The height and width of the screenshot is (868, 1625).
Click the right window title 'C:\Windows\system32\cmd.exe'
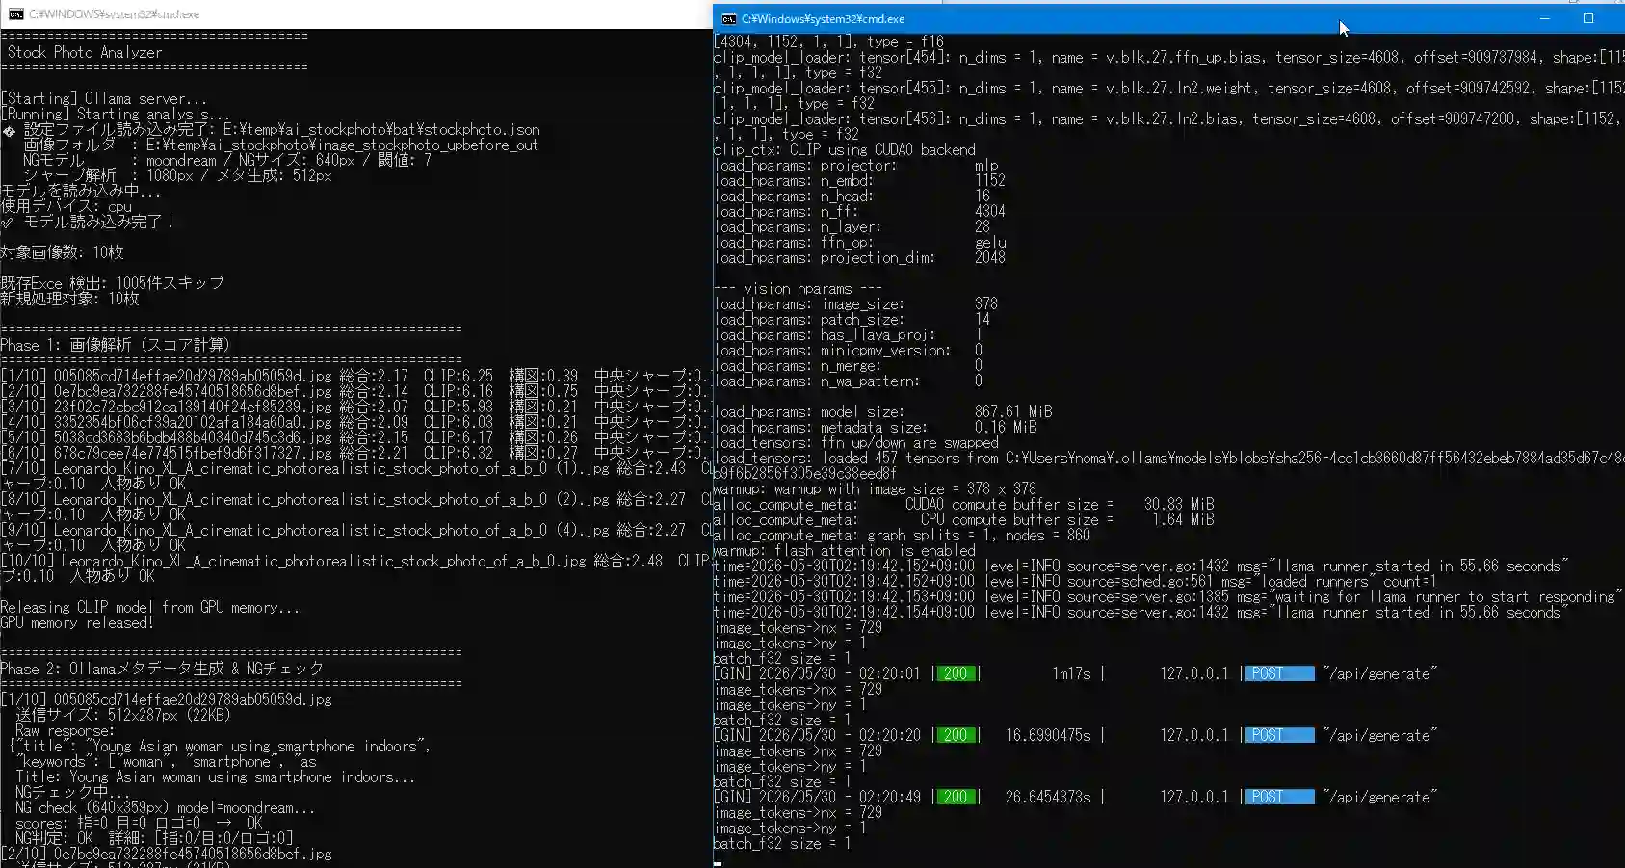pyautogui.click(x=823, y=18)
